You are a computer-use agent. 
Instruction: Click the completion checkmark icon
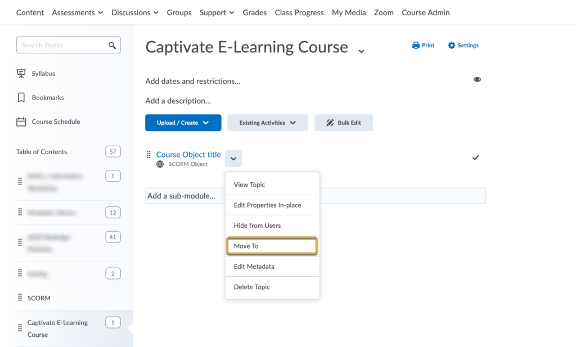[476, 157]
